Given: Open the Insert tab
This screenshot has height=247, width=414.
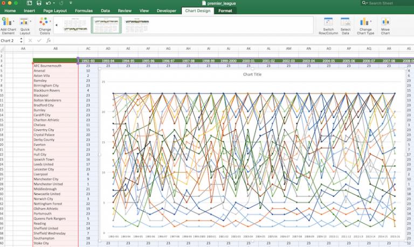Looking at the screenshot, I should [x=29, y=11].
